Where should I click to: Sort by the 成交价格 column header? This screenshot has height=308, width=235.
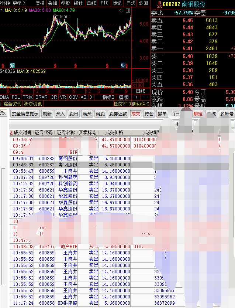point(114,133)
